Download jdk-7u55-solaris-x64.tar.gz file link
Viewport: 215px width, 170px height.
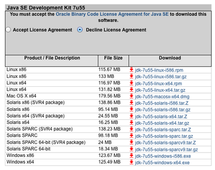pos(162,123)
